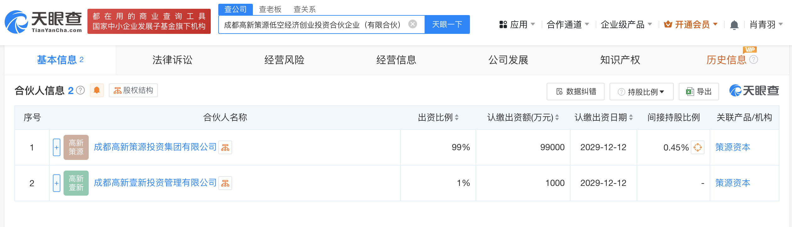Expand row 2 partner details
The image size is (792, 227).
(57, 183)
